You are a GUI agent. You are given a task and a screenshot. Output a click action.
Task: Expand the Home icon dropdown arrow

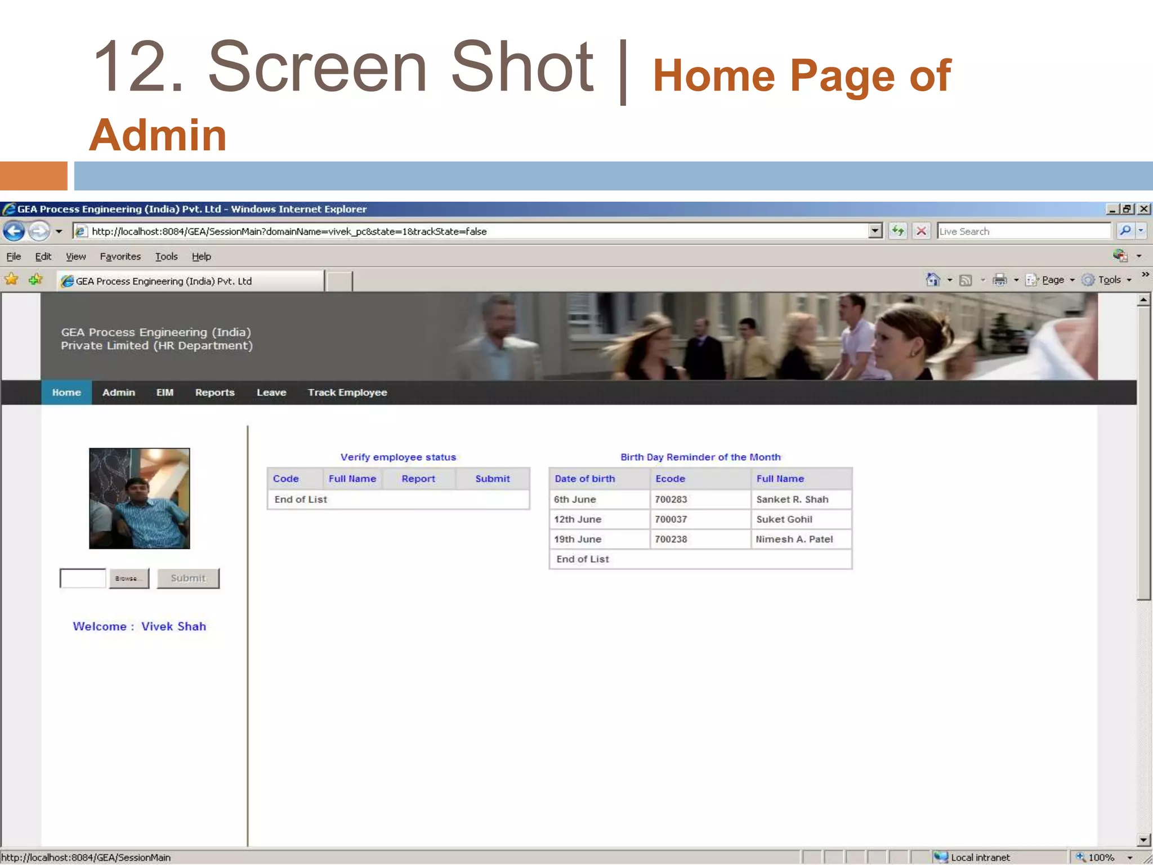pyautogui.click(x=950, y=280)
